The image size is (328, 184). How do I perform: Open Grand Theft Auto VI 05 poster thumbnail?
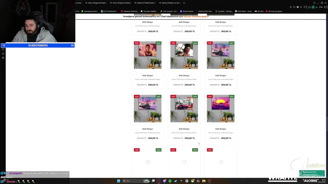click(148, 109)
